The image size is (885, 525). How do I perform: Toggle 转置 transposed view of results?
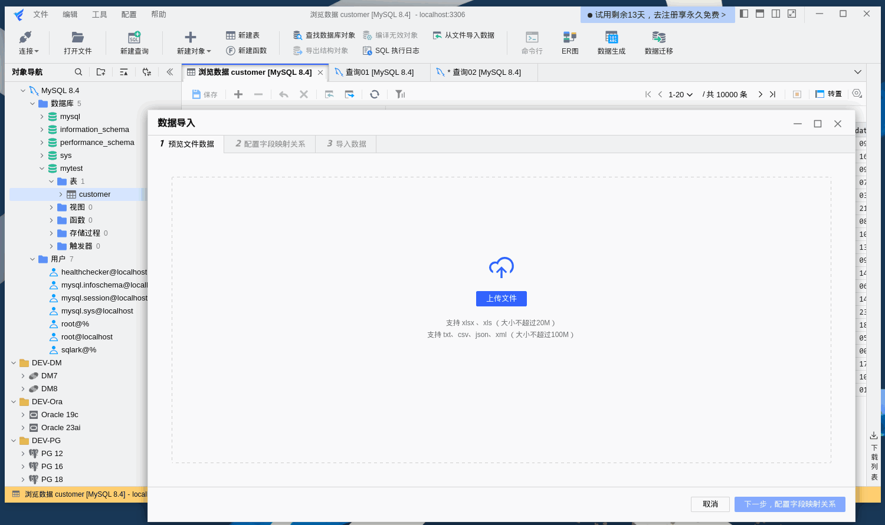(828, 94)
